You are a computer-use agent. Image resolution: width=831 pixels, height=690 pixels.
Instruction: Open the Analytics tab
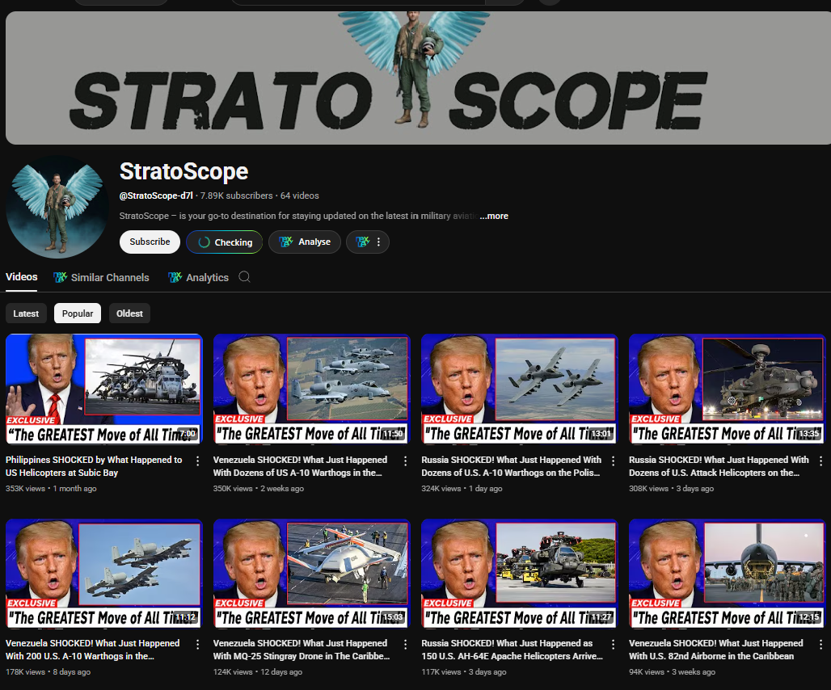pyautogui.click(x=199, y=277)
